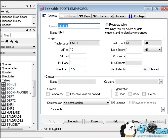Click the Cluster Columns ellipsis button

(x=161, y=81)
